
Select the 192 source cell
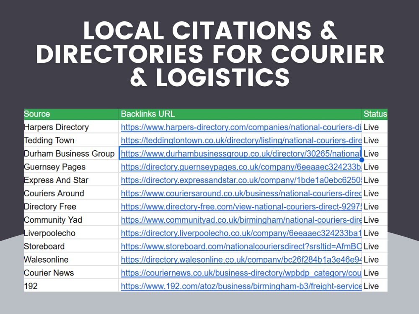click(x=71, y=286)
